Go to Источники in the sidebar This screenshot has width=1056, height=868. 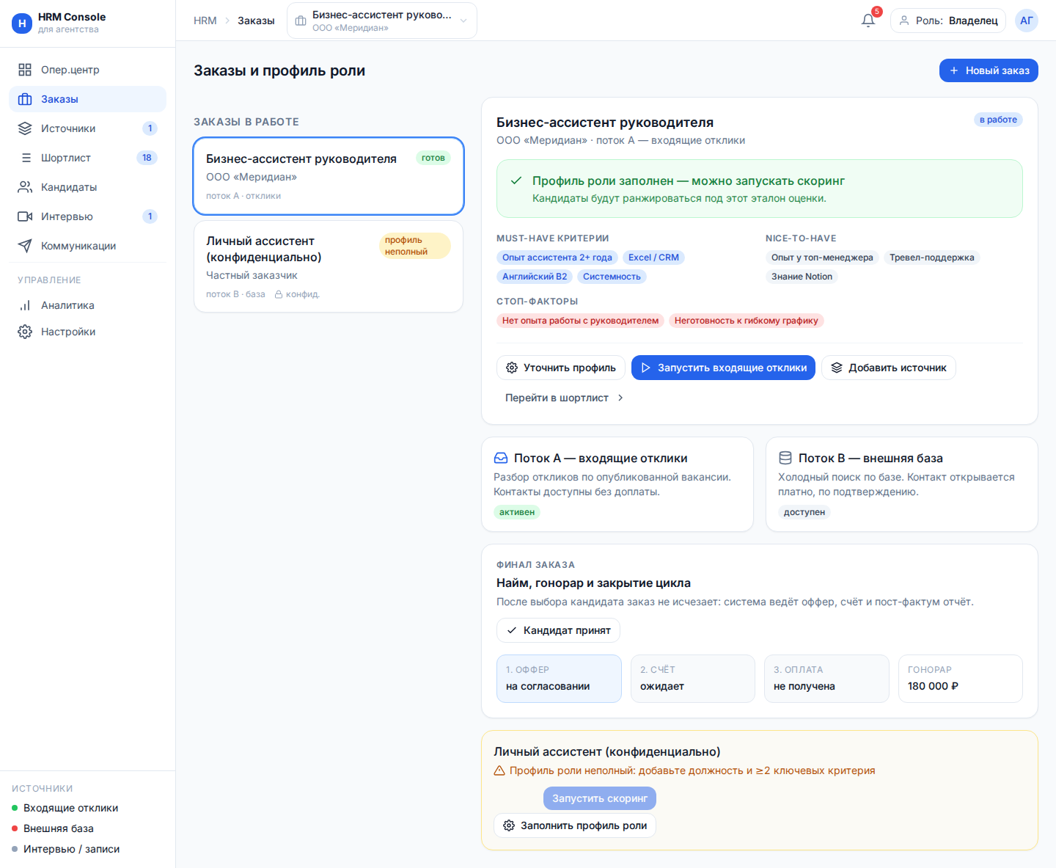[x=88, y=128]
